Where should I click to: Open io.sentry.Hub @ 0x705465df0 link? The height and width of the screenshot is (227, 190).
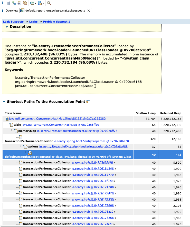92,162
